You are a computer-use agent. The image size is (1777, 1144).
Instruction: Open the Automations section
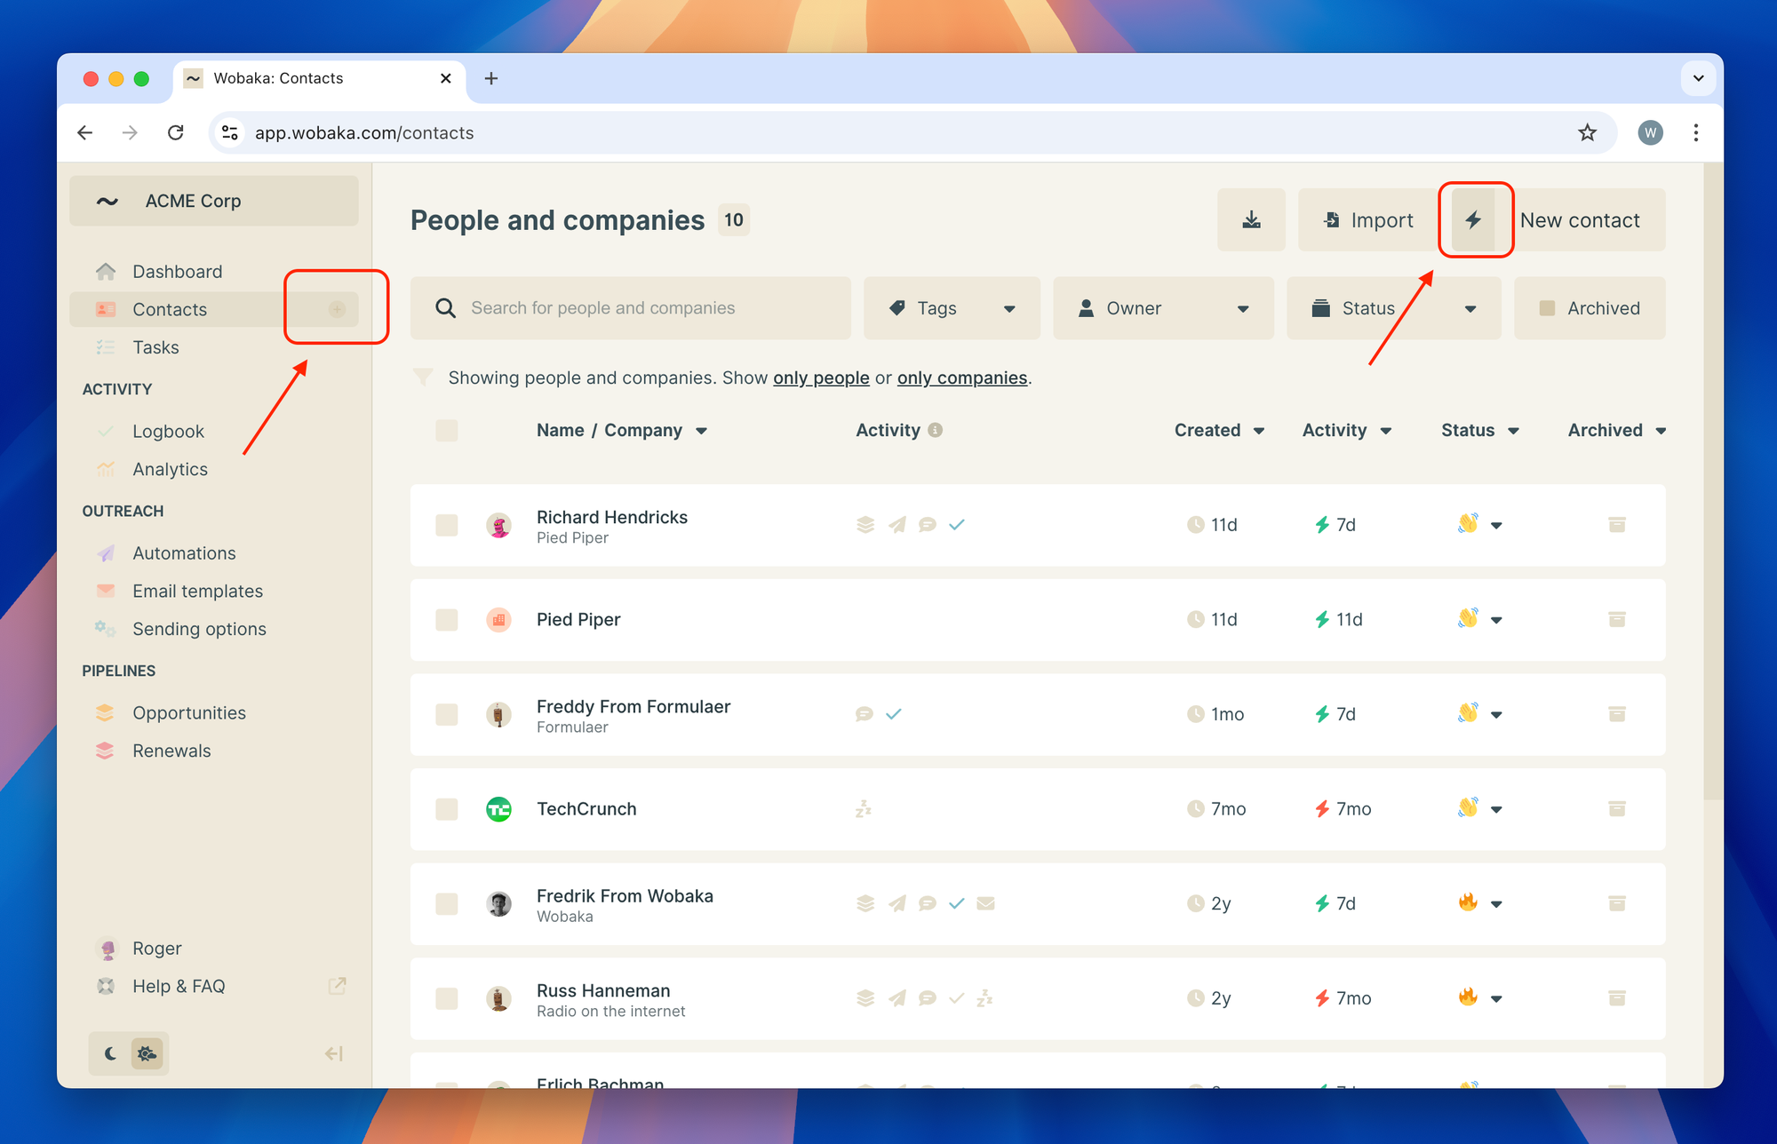point(184,552)
